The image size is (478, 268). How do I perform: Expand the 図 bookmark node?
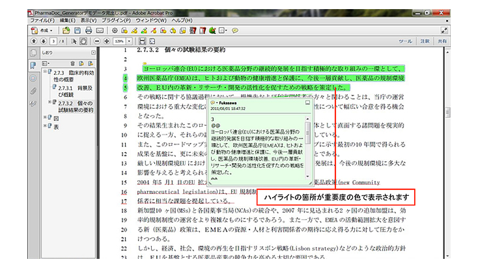coord(44,118)
